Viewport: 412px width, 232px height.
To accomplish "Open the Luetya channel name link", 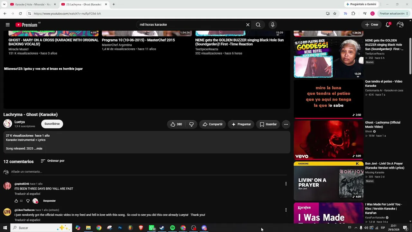I will [x=20, y=122].
